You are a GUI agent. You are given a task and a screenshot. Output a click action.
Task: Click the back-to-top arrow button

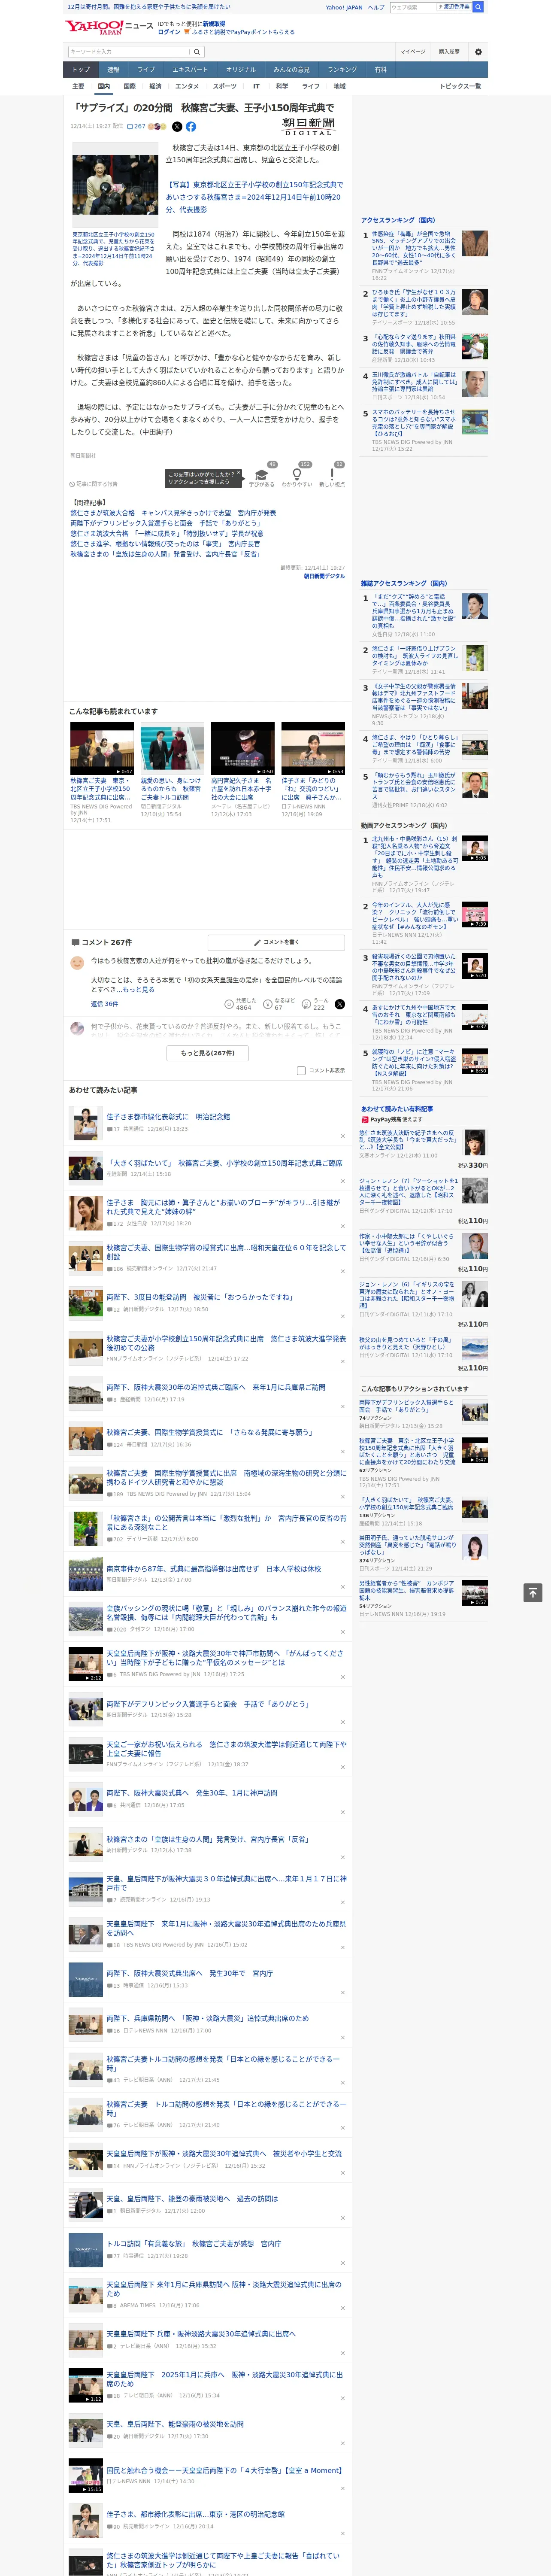[x=532, y=1592]
